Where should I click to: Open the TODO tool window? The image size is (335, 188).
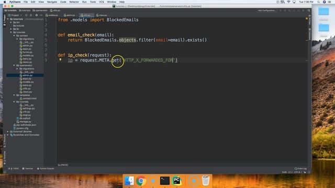pos(14,169)
